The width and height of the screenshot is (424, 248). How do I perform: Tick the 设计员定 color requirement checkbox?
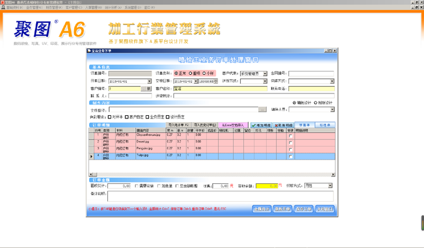[x=168, y=117]
